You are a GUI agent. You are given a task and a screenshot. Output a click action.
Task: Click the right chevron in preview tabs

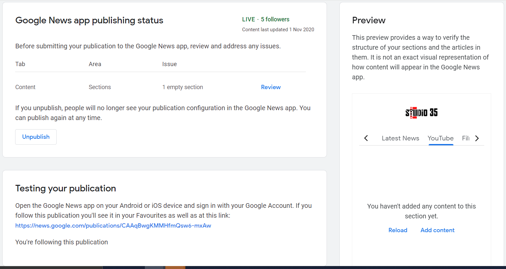(x=477, y=138)
